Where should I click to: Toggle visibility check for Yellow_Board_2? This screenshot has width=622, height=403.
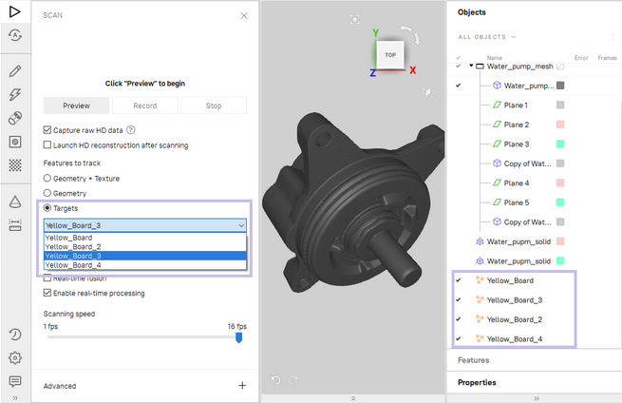(458, 319)
